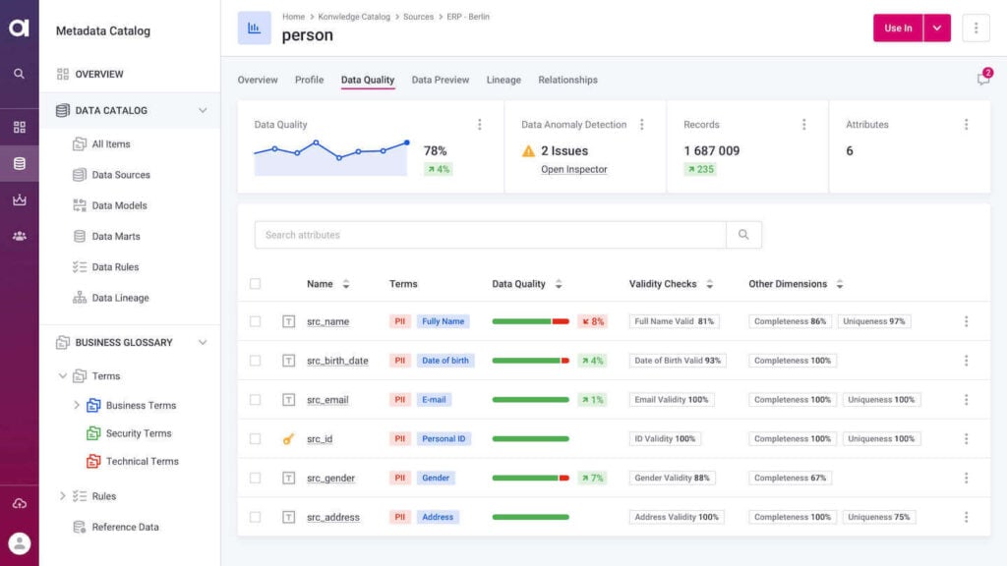The width and height of the screenshot is (1007, 566).
Task: Click the src_address data quality progress bar
Action: point(529,516)
